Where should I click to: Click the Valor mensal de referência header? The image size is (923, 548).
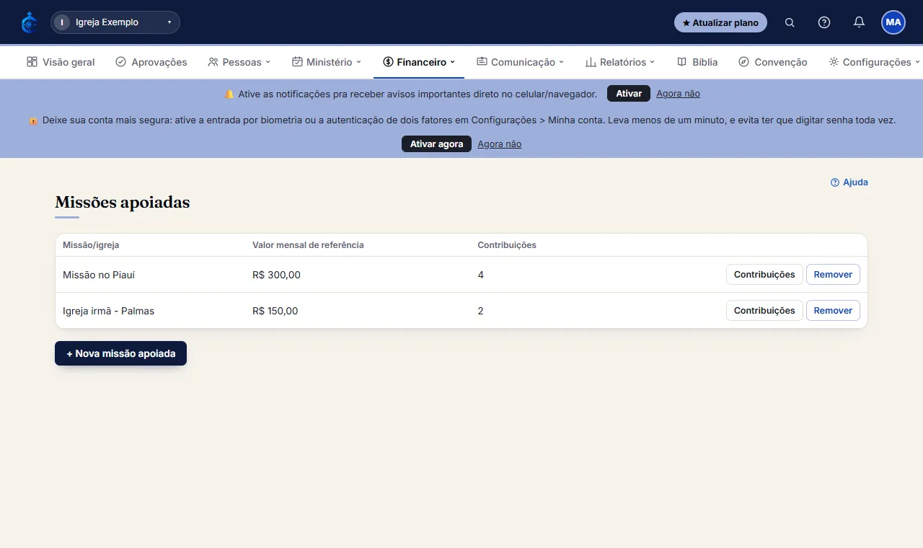coord(308,245)
